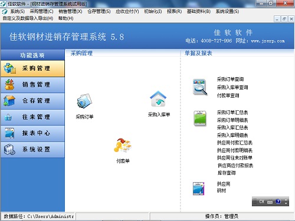
Task: Open the 系统(S) menu
Action: [x=18, y=11]
